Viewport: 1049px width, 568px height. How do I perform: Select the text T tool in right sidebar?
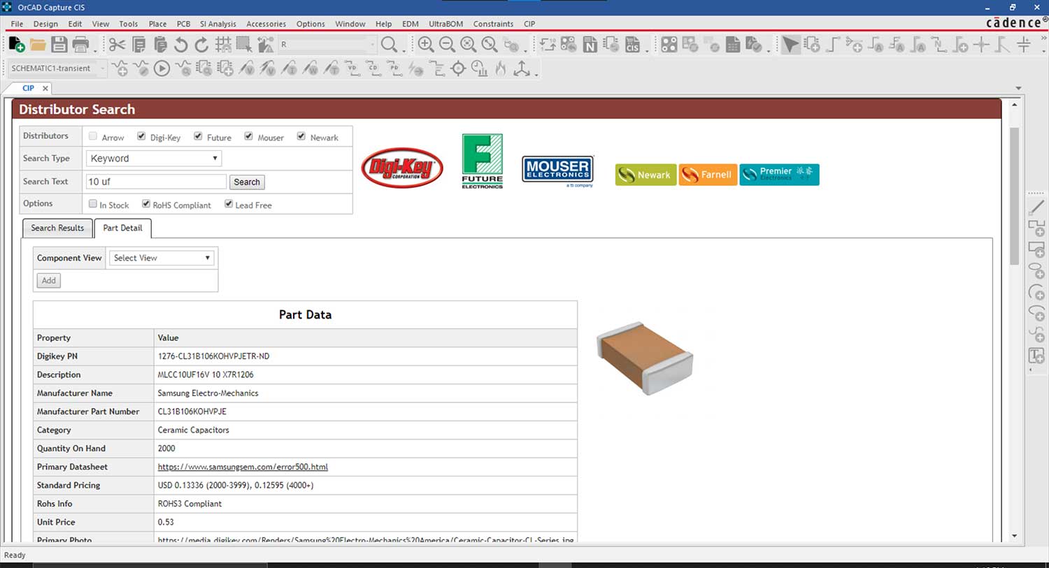pos(1036,356)
